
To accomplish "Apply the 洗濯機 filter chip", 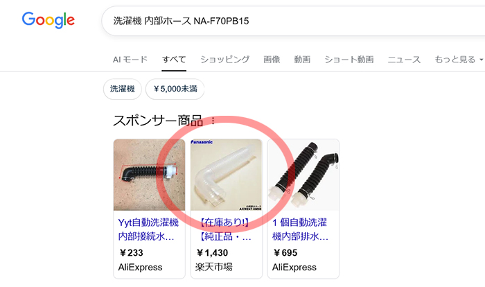I will point(123,89).
